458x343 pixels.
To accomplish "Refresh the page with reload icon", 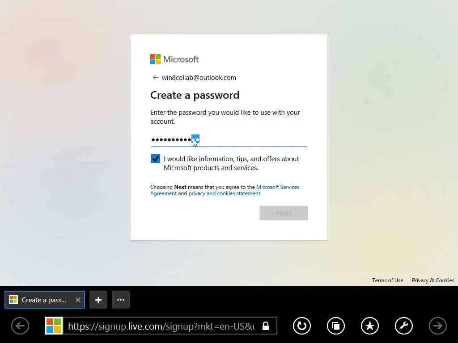I will 302,326.
